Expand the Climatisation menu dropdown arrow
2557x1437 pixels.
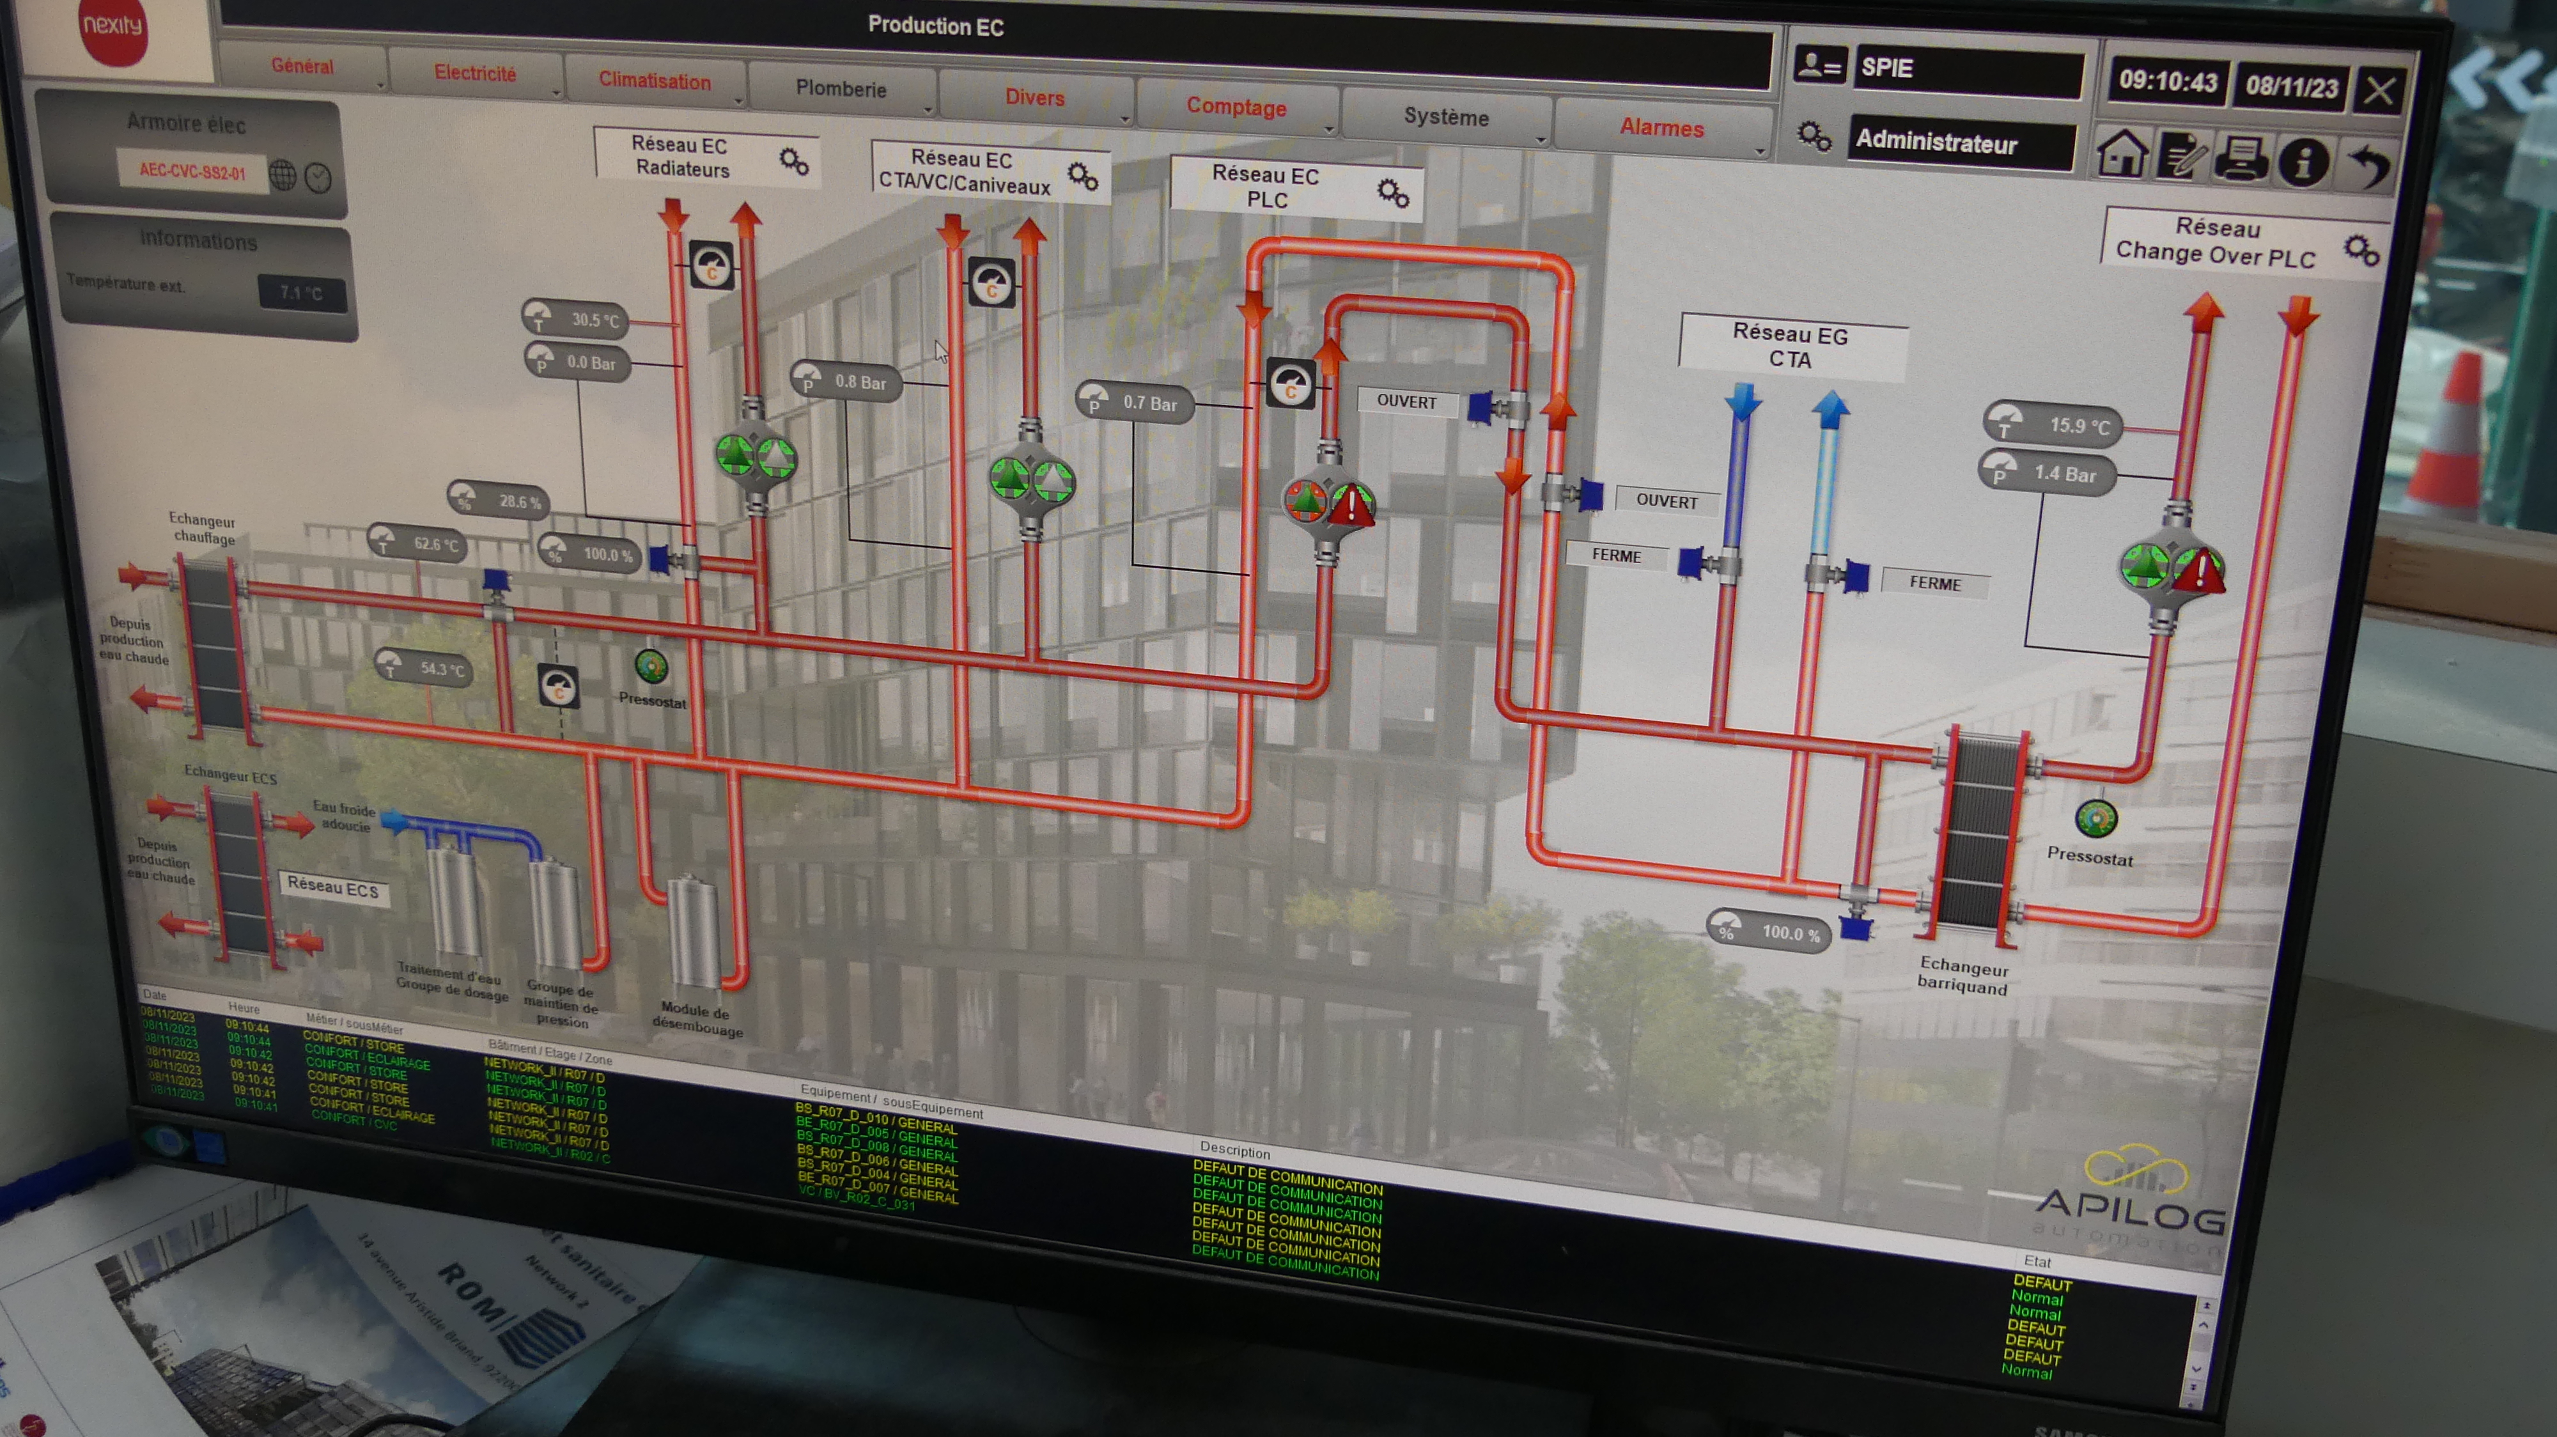[x=738, y=101]
